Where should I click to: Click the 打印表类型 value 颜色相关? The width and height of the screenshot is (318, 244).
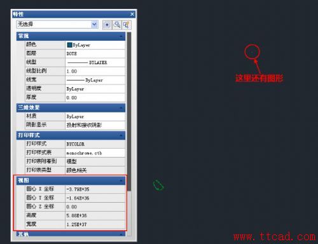point(95,170)
